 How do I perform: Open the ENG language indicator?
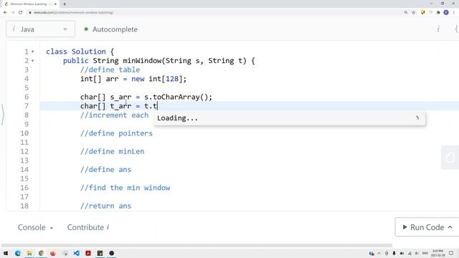point(425,253)
